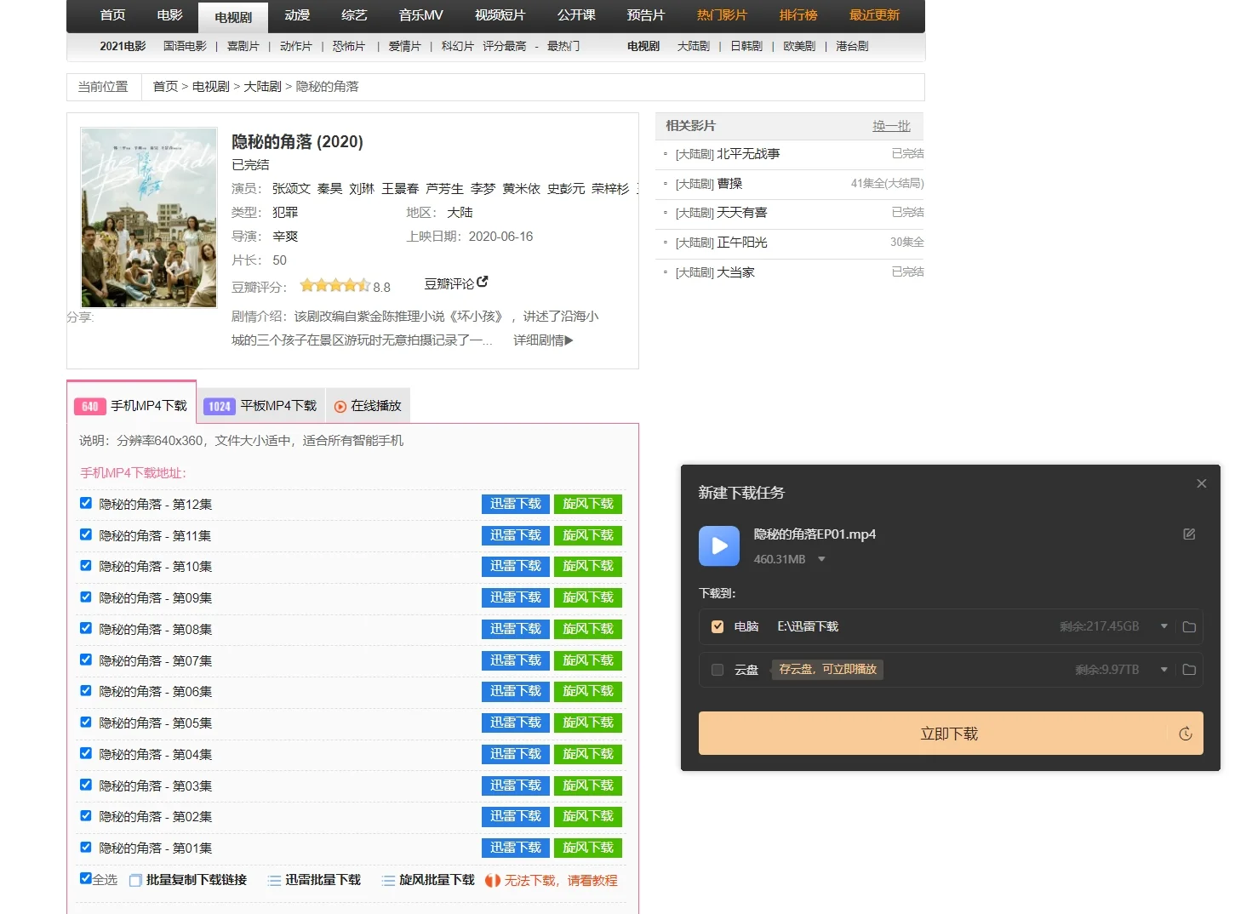Viewport: 1252px width, 914px height.
Task: Open the 首页 navigation item
Action: point(112,15)
